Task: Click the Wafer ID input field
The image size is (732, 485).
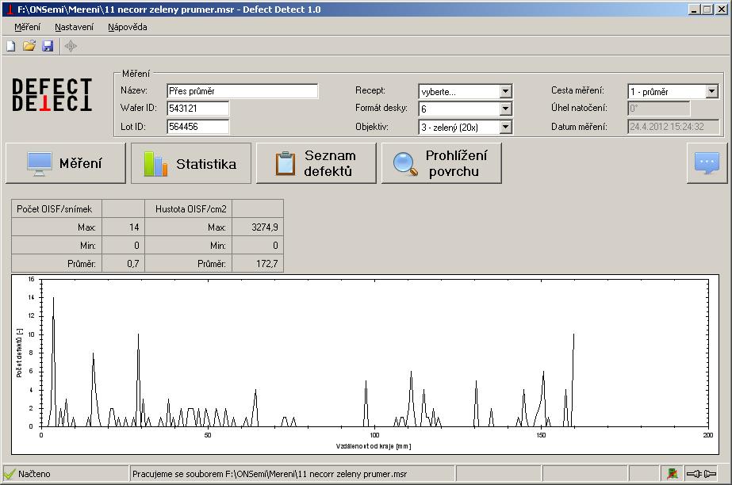Action: pos(198,109)
